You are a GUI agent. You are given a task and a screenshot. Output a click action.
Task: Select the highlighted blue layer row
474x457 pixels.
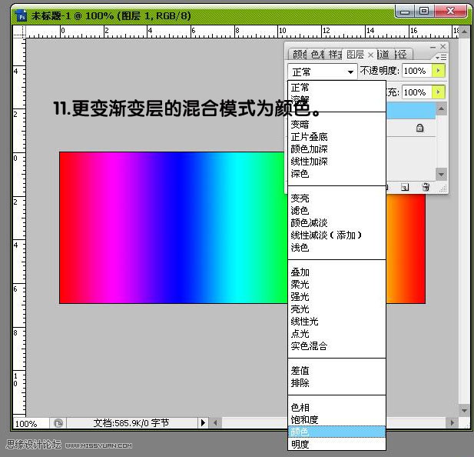tap(411, 111)
